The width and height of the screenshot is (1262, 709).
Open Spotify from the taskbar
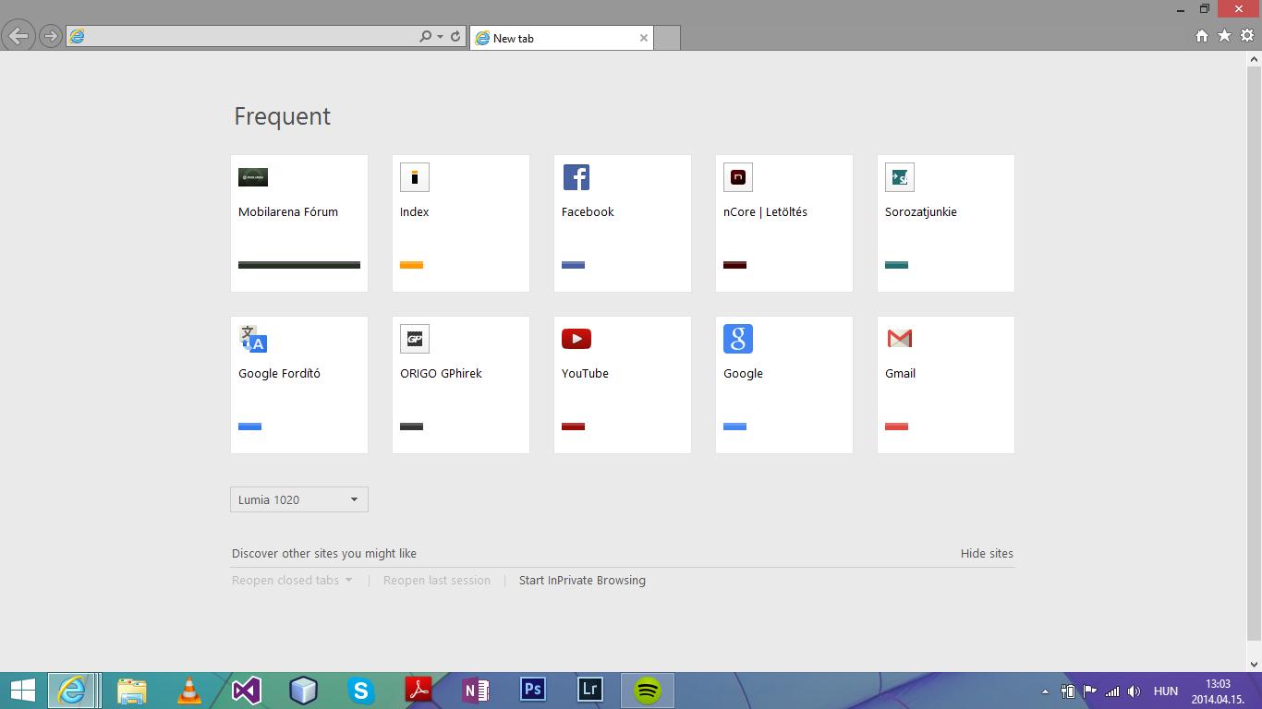648,691
